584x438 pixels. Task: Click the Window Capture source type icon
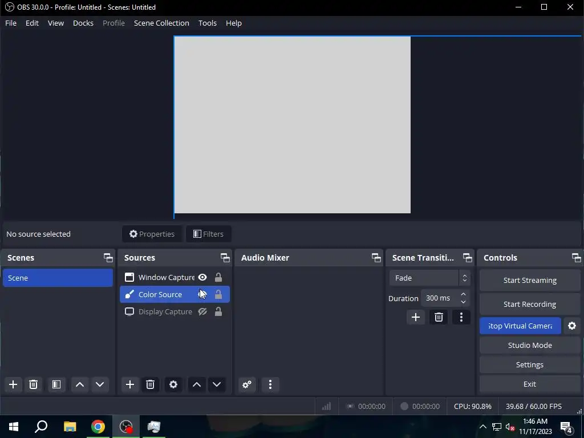(x=129, y=277)
